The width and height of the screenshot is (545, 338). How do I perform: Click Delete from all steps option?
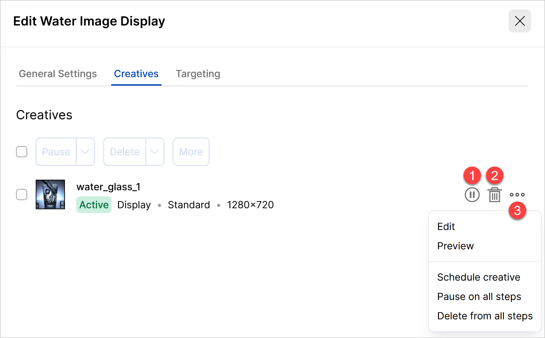[x=484, y=316]
